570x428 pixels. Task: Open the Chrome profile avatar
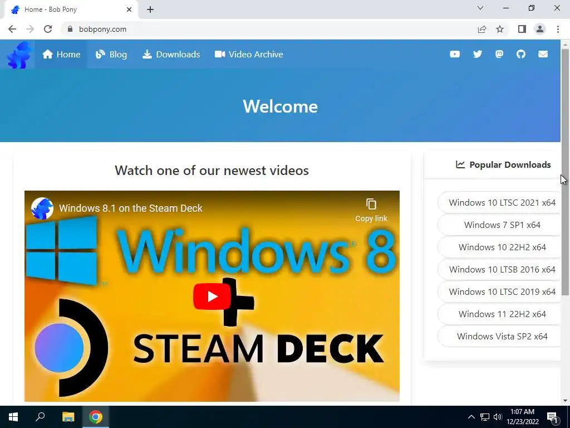click(x=540, y=29)
